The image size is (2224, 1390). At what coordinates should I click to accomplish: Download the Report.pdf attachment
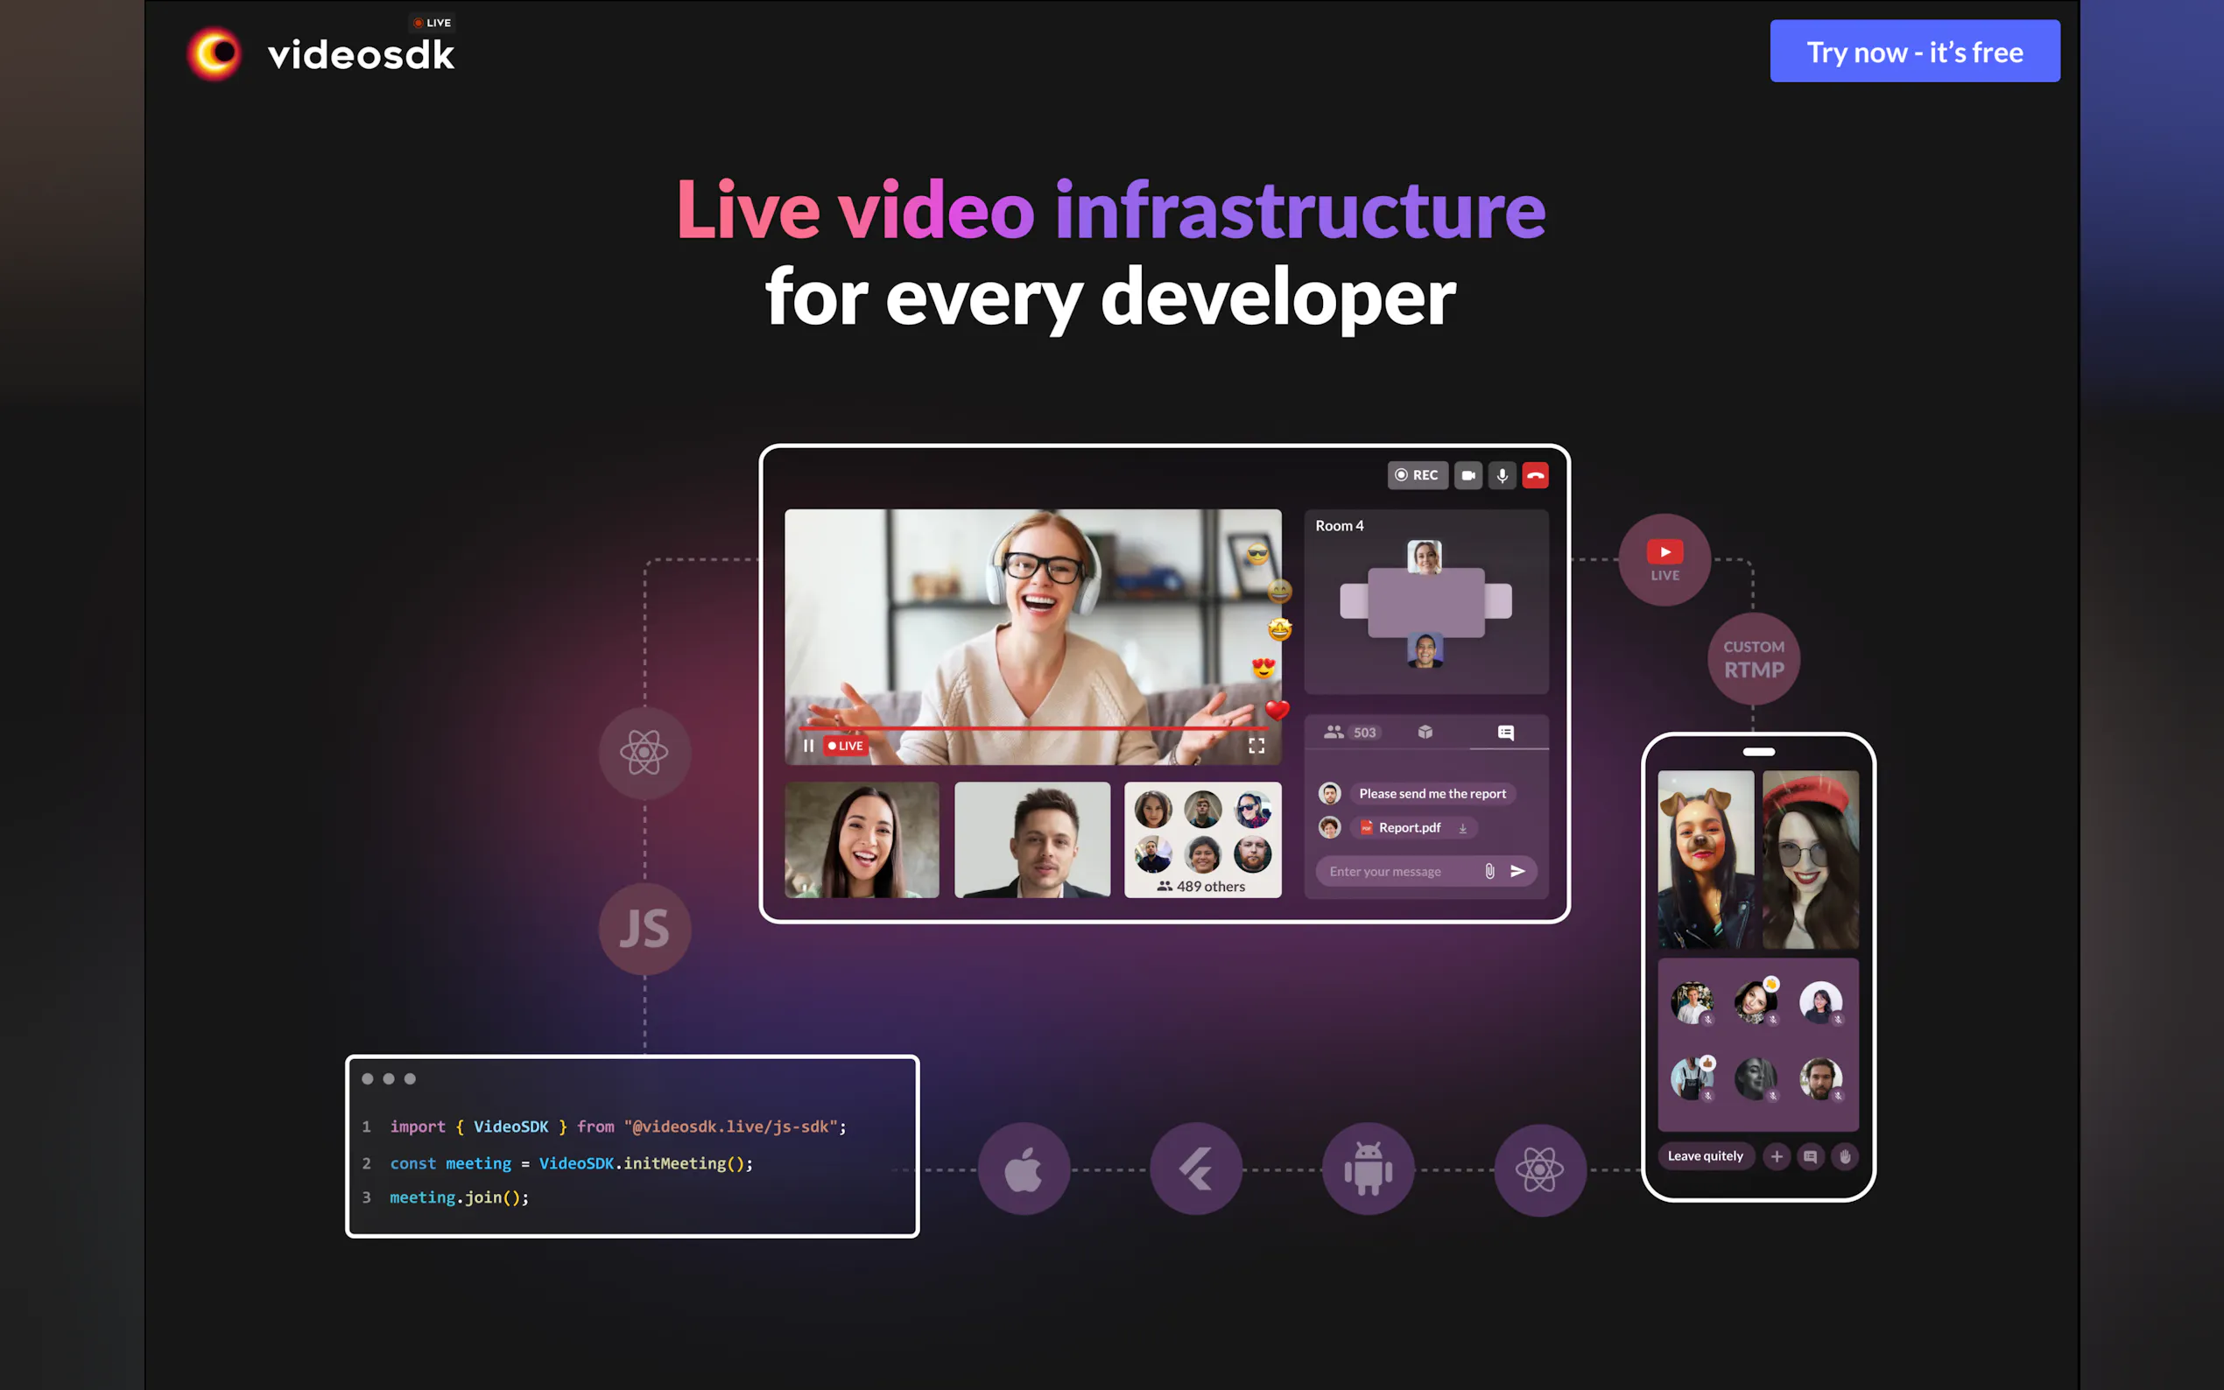pos(1463,828)
